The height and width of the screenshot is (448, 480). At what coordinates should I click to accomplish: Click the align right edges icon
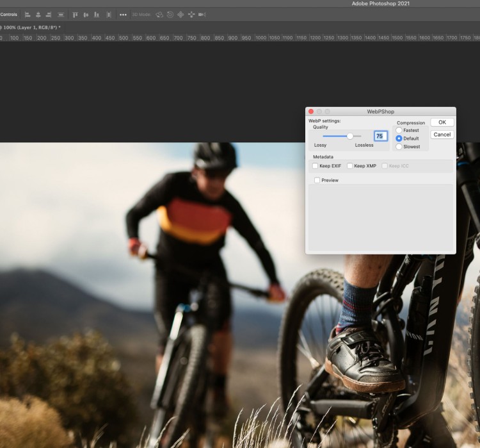tap(49, 14)
